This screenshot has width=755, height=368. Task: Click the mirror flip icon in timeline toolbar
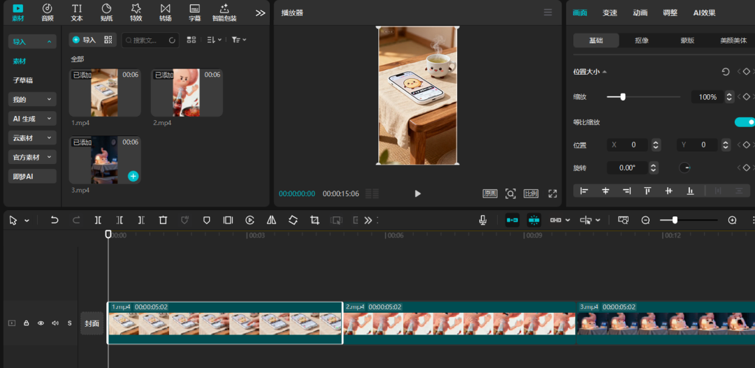(x=271, y=220)
